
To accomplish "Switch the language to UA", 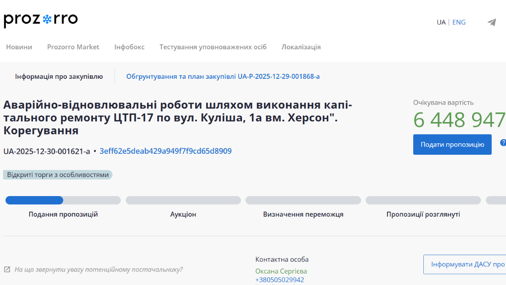I will click(441, 22).
